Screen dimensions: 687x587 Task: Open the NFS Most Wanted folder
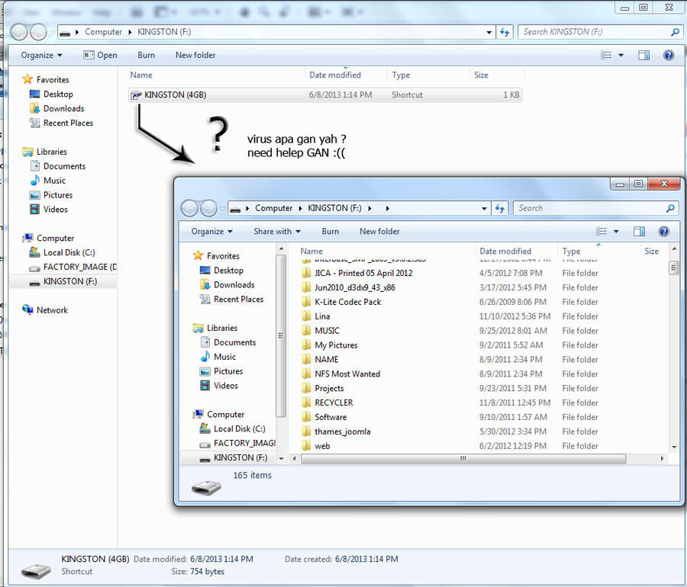click(x=347, y=374)
